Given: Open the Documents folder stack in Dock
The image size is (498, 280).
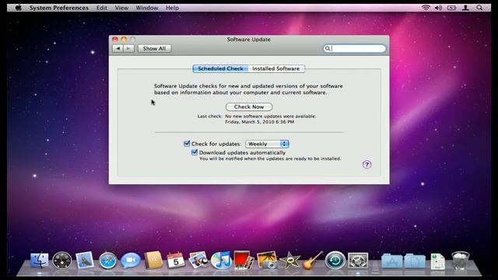Looking at the screenshot, I should [x=415, y=261].
